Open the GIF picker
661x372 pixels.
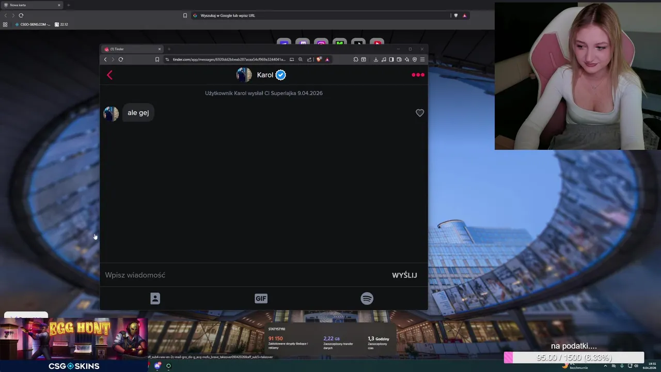261,298
